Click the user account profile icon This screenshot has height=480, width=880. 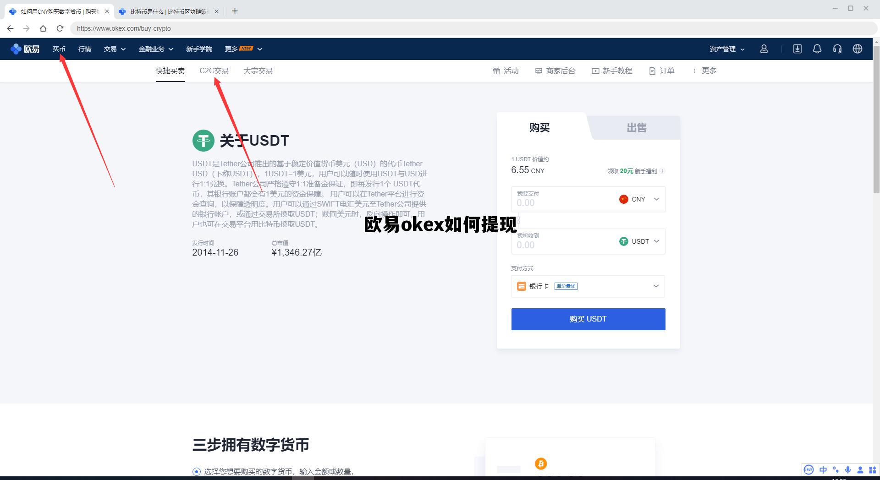point(764,49)
